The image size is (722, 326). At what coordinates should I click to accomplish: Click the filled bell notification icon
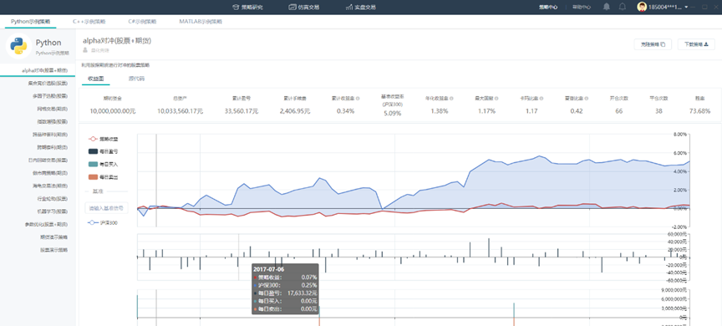607,7
